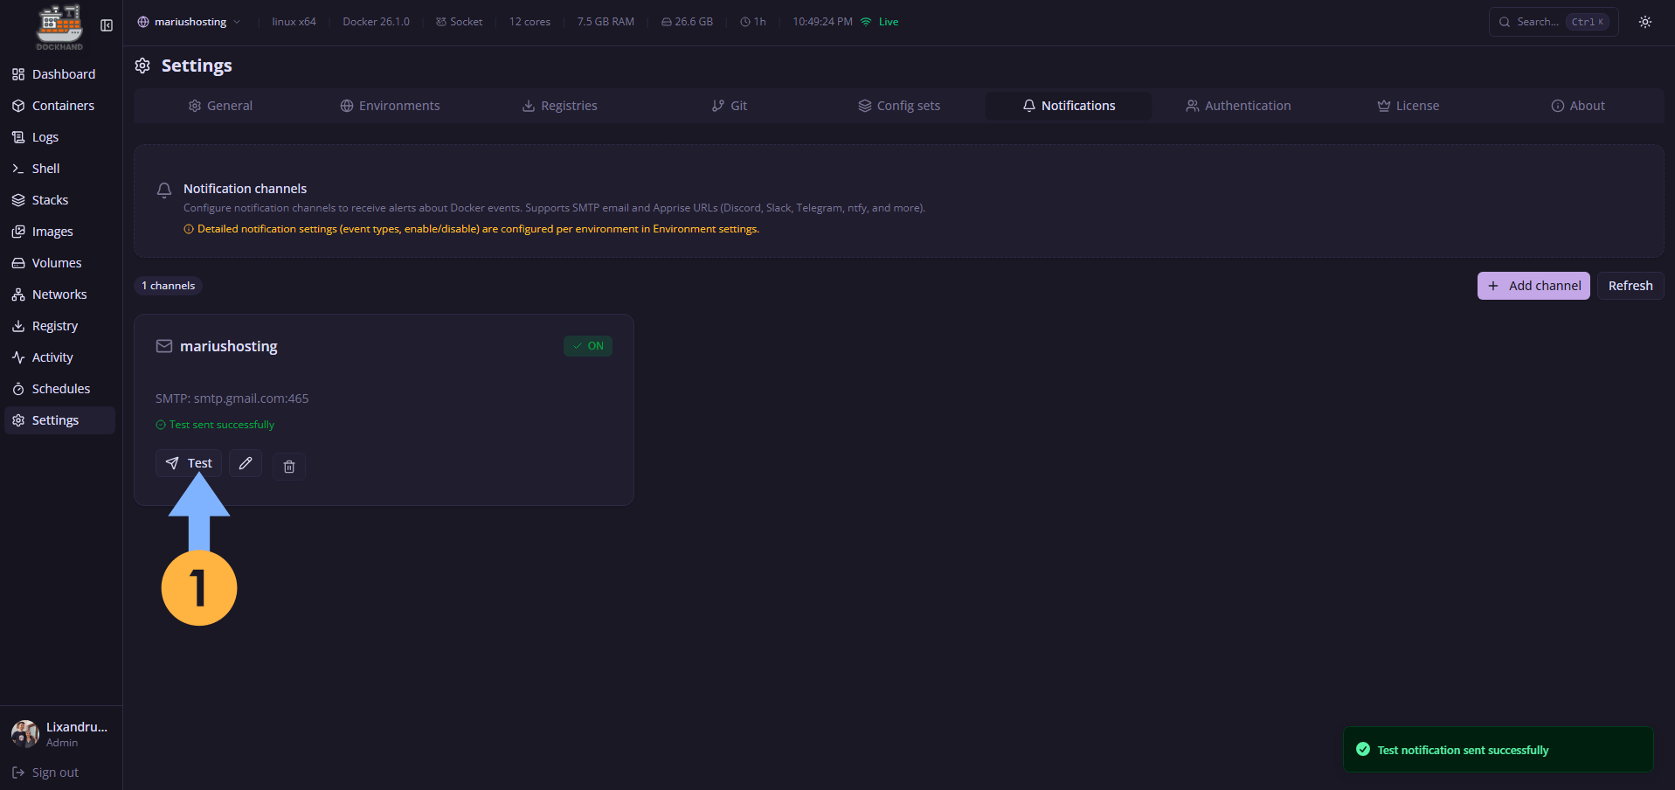This screenshot has width=1675, height=790.
Task: Toggle the light/dark theme sun icon
Action: pos(1645,22)
